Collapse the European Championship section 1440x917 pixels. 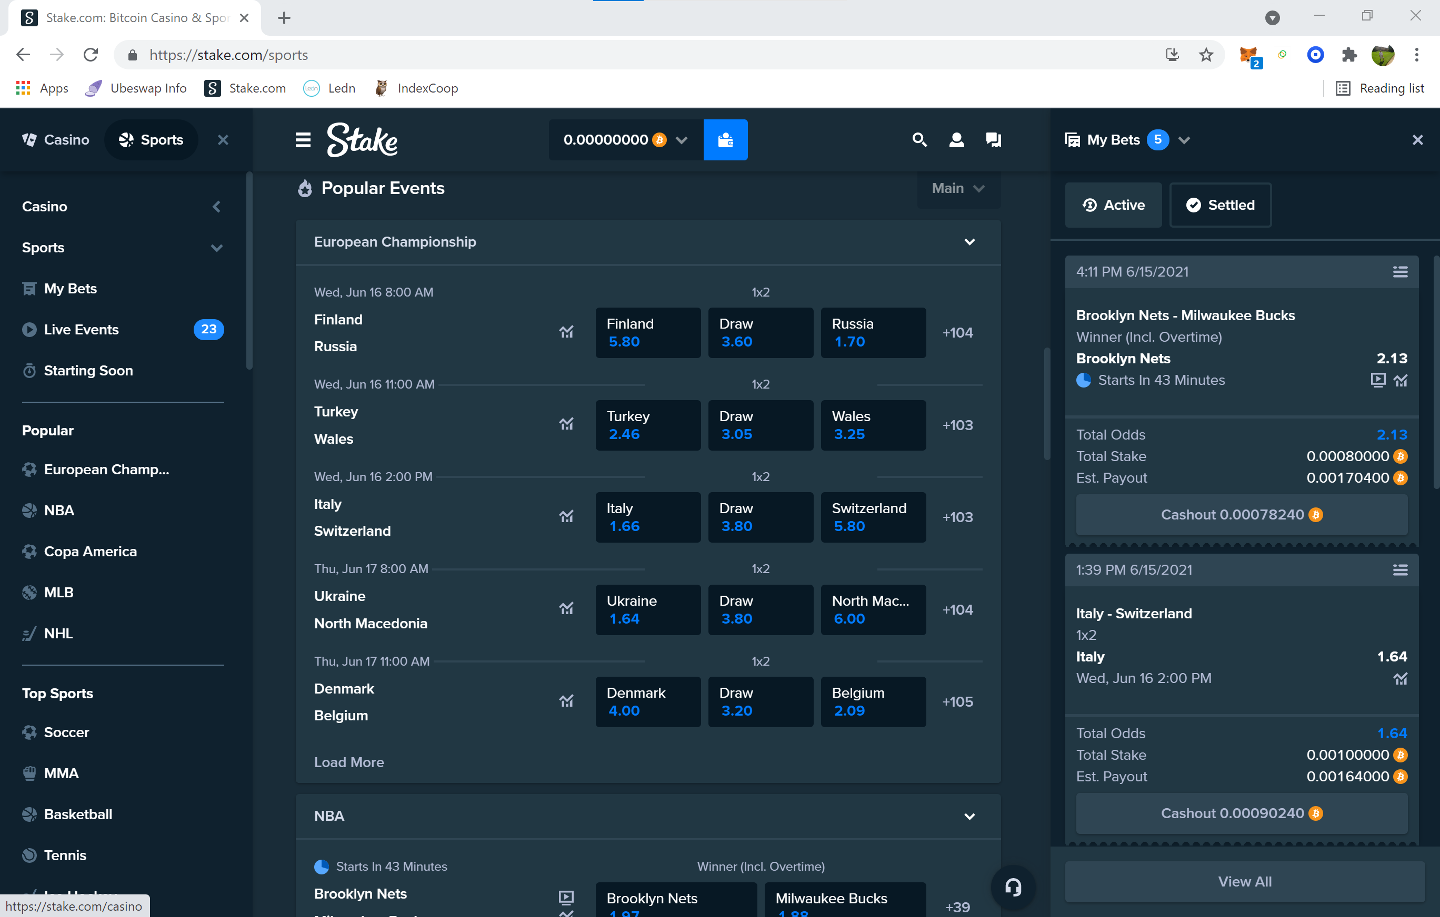[969, 242]
